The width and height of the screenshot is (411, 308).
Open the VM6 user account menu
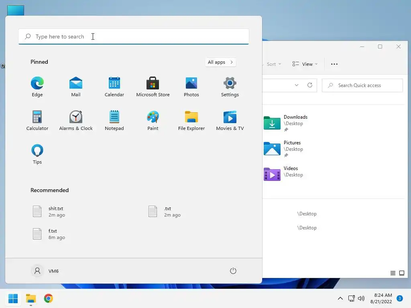click(x=45, y=271)
